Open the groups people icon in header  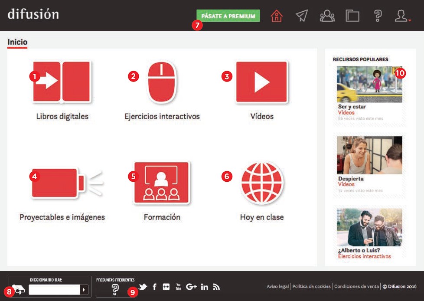click(x=327, y=16)
